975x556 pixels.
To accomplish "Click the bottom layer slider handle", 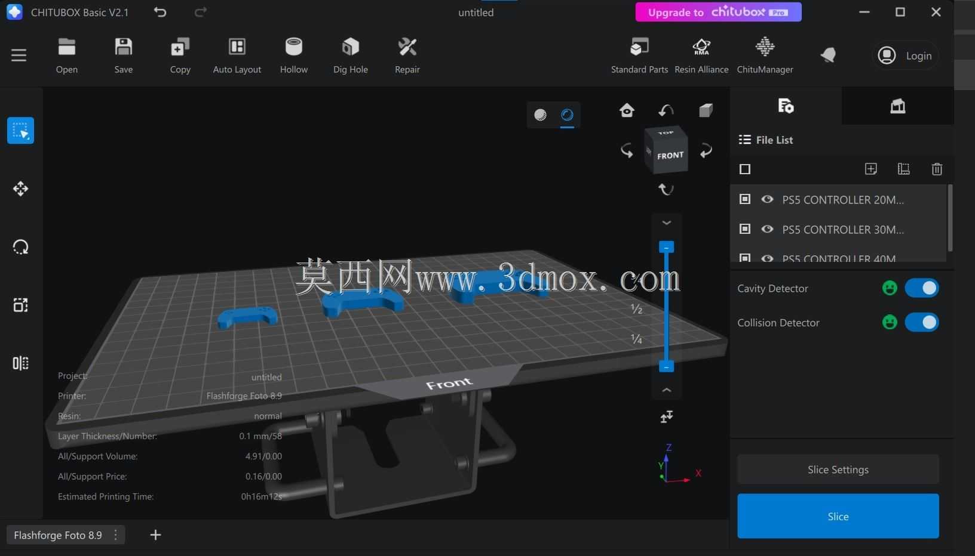I will pos(666,366).
